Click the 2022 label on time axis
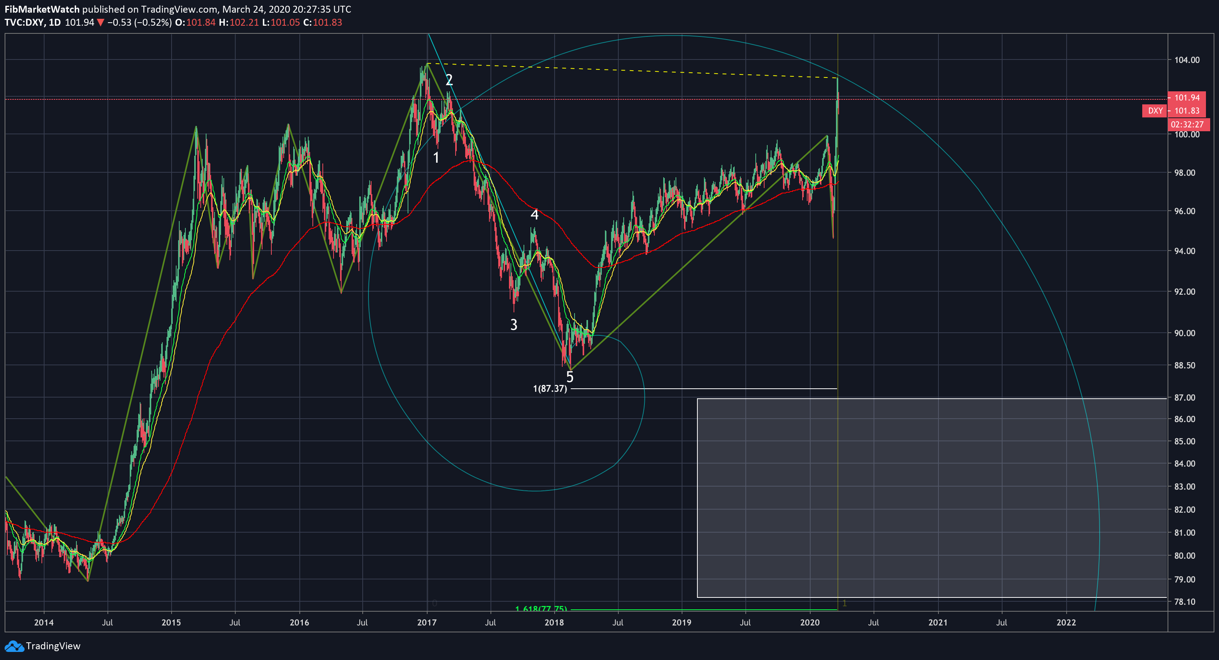The height and width of the screenshot is (660, 1219). point(1066,622)
